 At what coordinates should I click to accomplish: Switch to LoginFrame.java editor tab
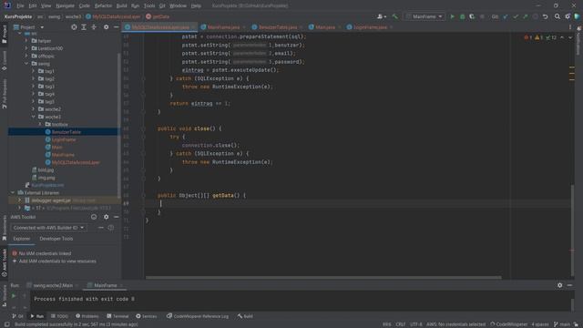click(x=370, y=27)
